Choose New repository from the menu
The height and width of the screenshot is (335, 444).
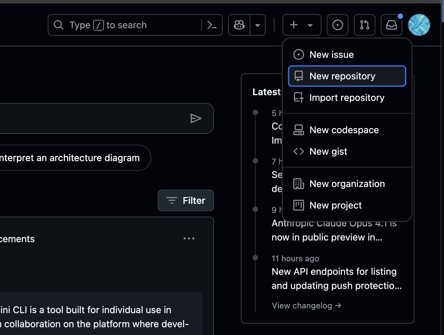click(342, 76)
